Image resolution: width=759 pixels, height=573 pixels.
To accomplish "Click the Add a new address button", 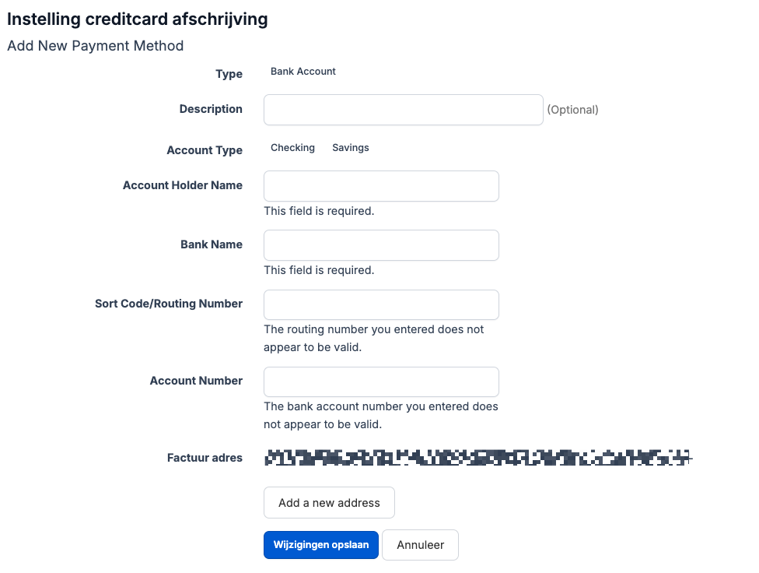I will pos(329,503).
